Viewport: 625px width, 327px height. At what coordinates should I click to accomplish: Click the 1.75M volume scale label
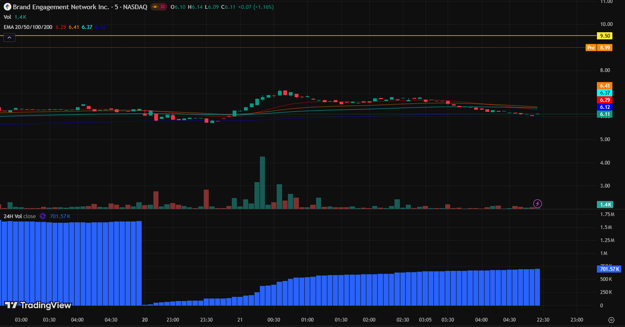tap(607, 214)
